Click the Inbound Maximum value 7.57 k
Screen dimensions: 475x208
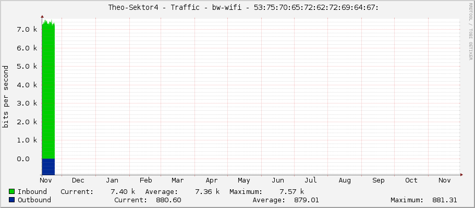click(x=291, y=192)
